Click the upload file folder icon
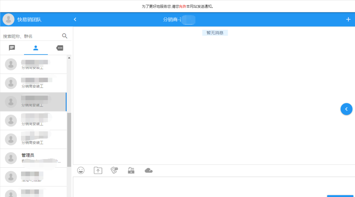This screenshot has height=197, width=355. tap(98, 170)
